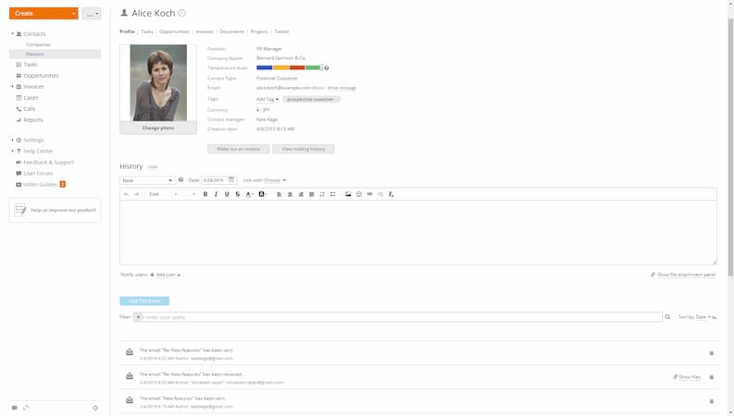The image size is (734, 416).
Task: Open the background color picker
Action: pyautogui.click(x=262, y=194)
